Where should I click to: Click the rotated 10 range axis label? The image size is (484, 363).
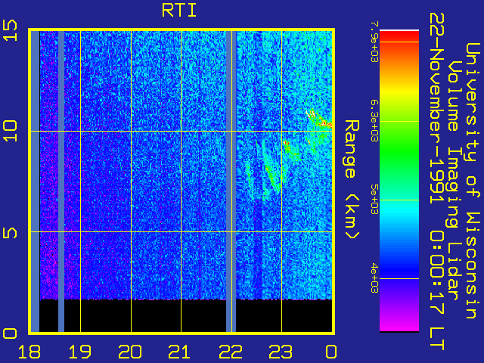pyautogui.click(x=10, y=131)
